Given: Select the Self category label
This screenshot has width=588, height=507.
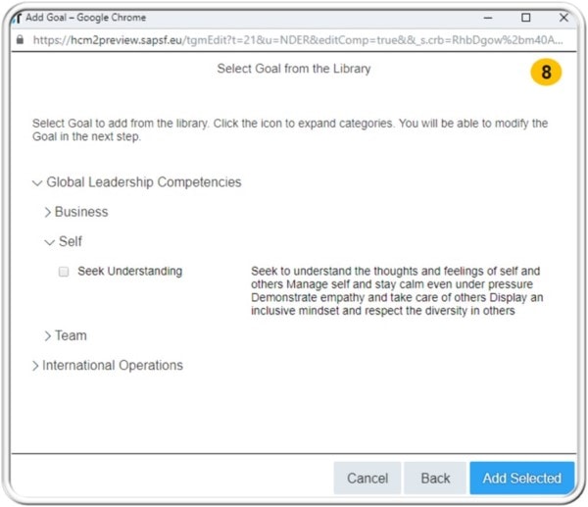Looking at the screenshot, I should 71,241.
